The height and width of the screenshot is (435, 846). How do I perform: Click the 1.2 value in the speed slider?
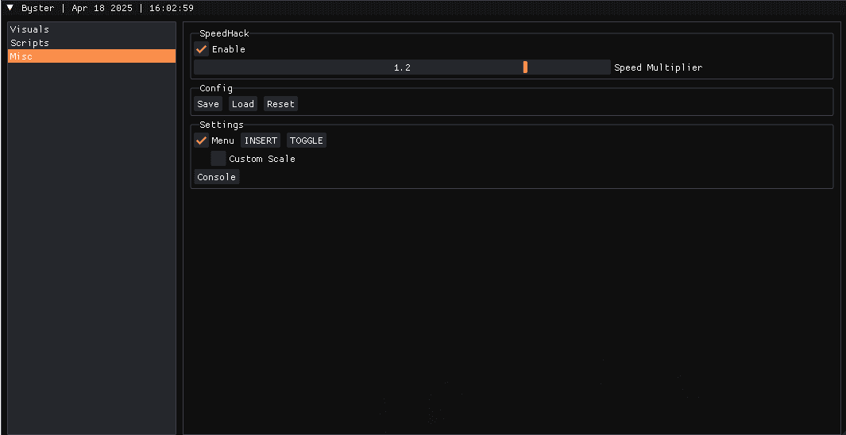402,67
